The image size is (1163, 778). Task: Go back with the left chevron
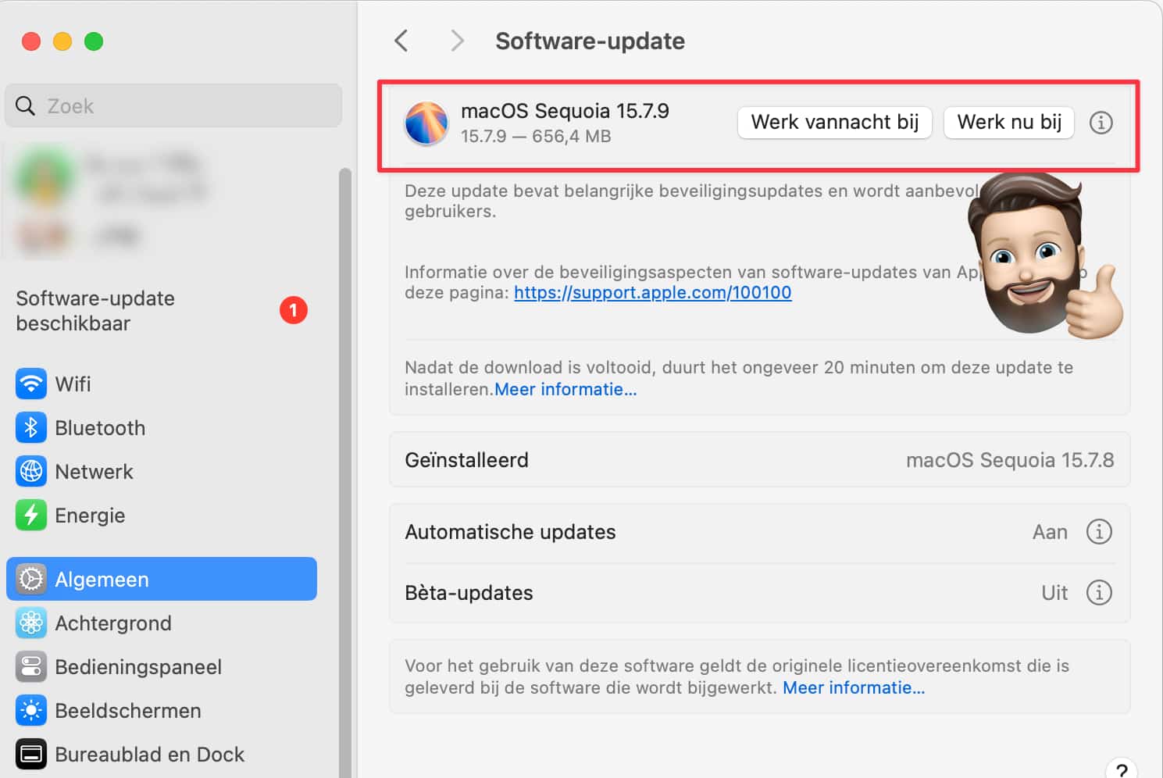(401, 41)
